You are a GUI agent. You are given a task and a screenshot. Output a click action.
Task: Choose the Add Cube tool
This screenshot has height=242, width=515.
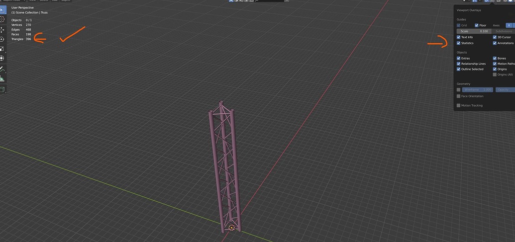point(2,89)
